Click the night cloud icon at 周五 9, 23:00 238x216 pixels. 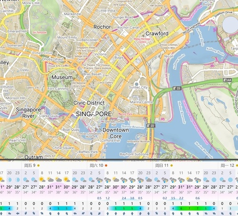tap(83, 180)
